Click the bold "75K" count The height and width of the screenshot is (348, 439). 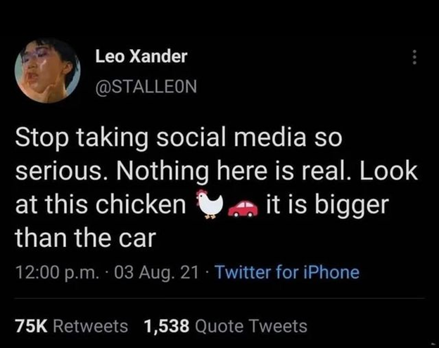pyautogui.click(x=32, y=326)
